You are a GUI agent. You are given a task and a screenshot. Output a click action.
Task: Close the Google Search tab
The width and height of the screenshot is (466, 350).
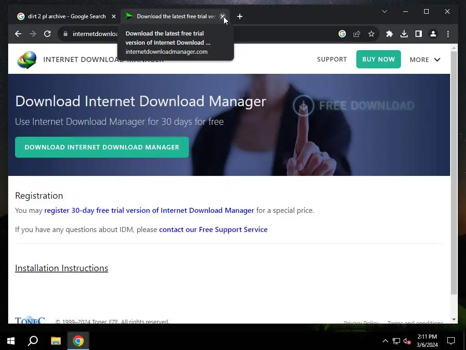[x=113, y=17]
